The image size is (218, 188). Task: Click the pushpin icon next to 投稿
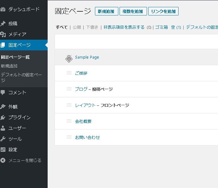[x=3, y=24]
